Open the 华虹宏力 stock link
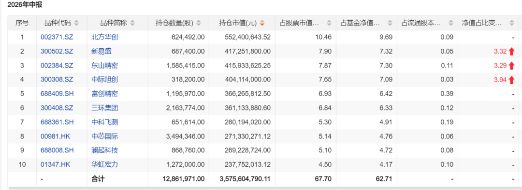Screen dimensions: 522x190 tap(104, 165)
